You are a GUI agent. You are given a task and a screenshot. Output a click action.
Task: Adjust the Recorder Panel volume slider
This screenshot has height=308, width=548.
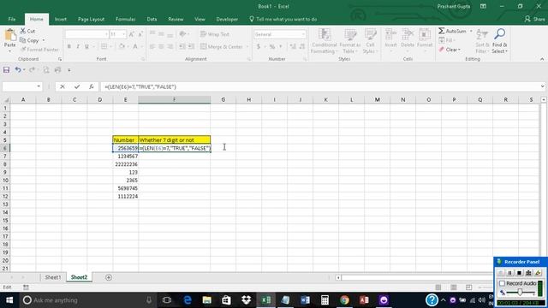[520, 292]
